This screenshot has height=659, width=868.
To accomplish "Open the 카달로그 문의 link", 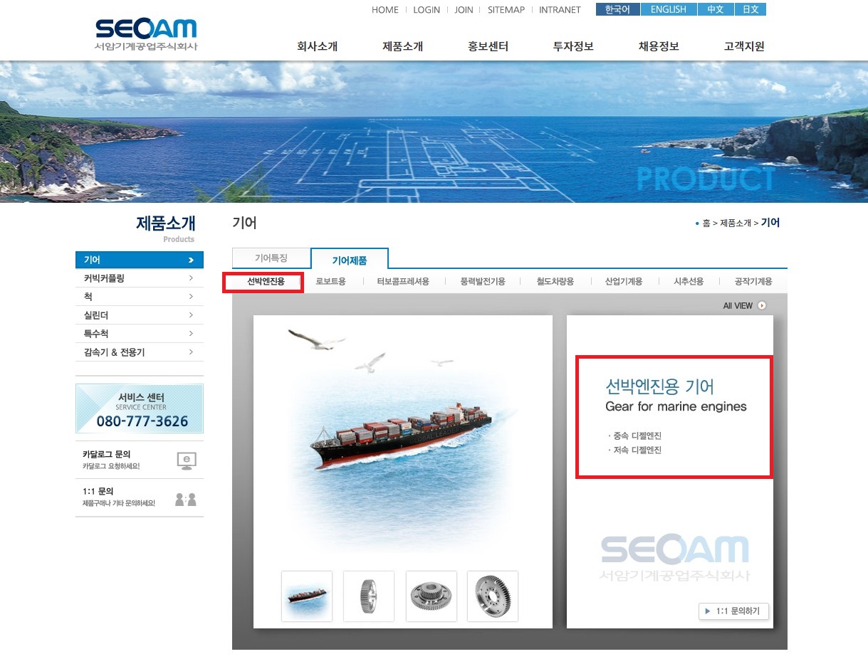I will 107,454.
